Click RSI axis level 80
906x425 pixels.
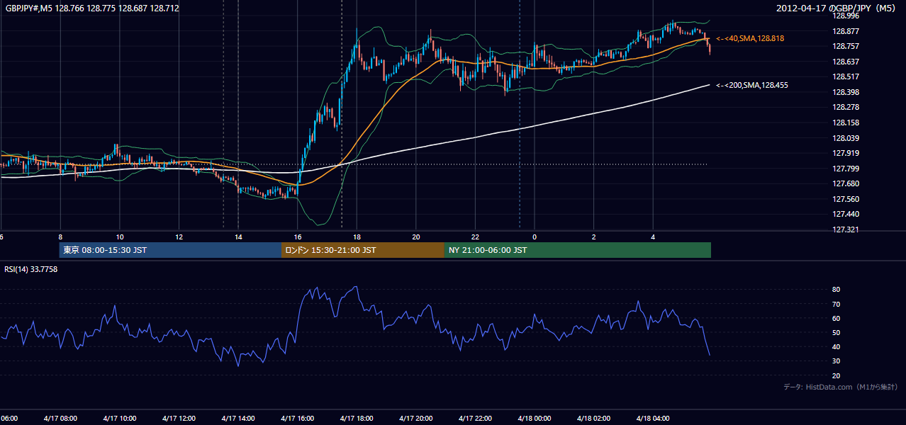click(836, 290)
